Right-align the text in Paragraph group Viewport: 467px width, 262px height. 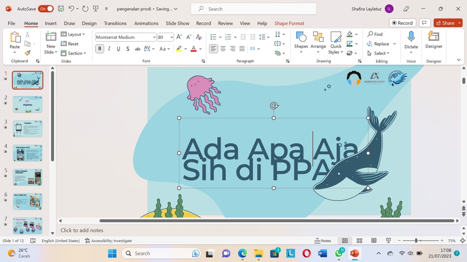pyautogui.click(x=233, y=49)
